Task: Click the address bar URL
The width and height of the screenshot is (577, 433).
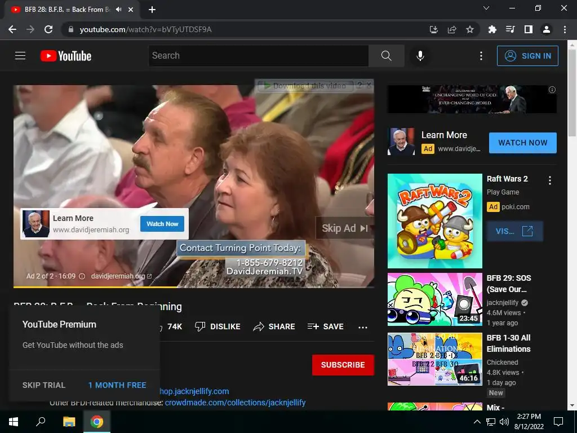Action: point(146,29)
